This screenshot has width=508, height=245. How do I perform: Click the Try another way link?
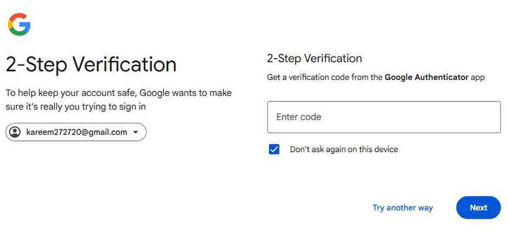coord(403,208)
